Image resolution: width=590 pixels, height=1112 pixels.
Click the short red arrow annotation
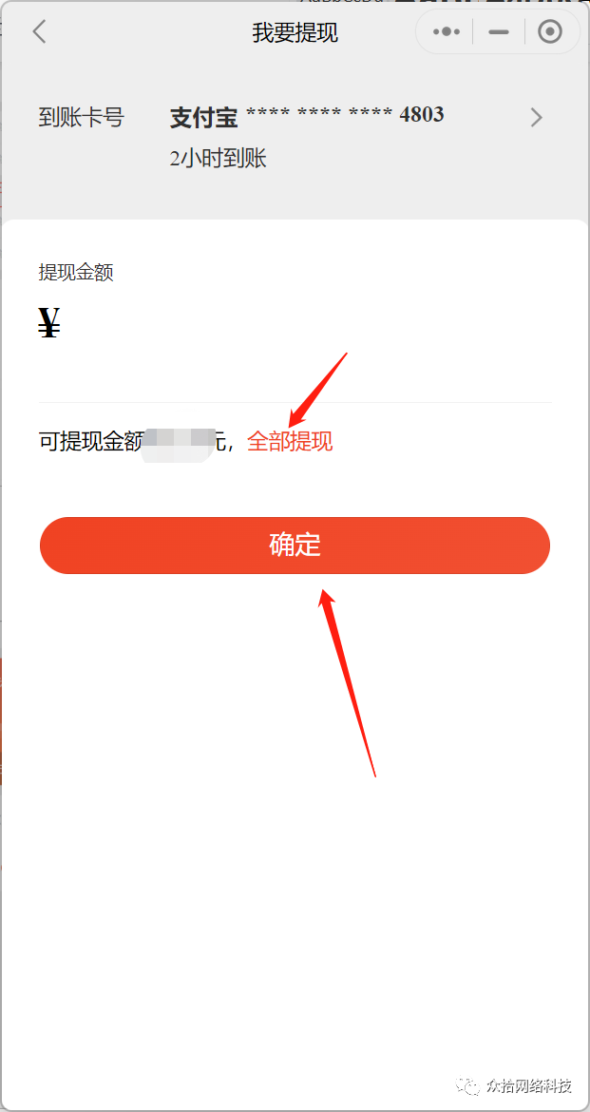point(317,390)
